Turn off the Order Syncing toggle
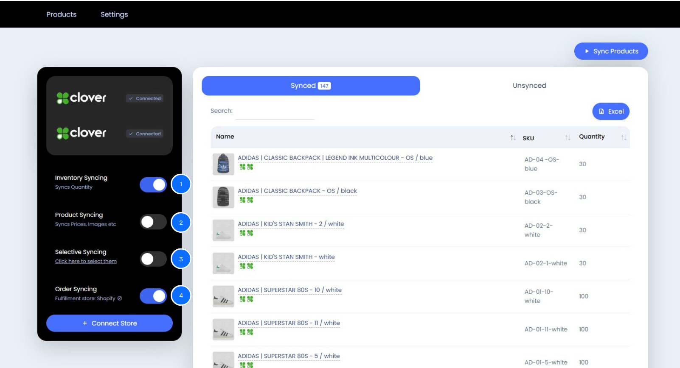Viewport: 680px width, 368px height. click(153, 296)
